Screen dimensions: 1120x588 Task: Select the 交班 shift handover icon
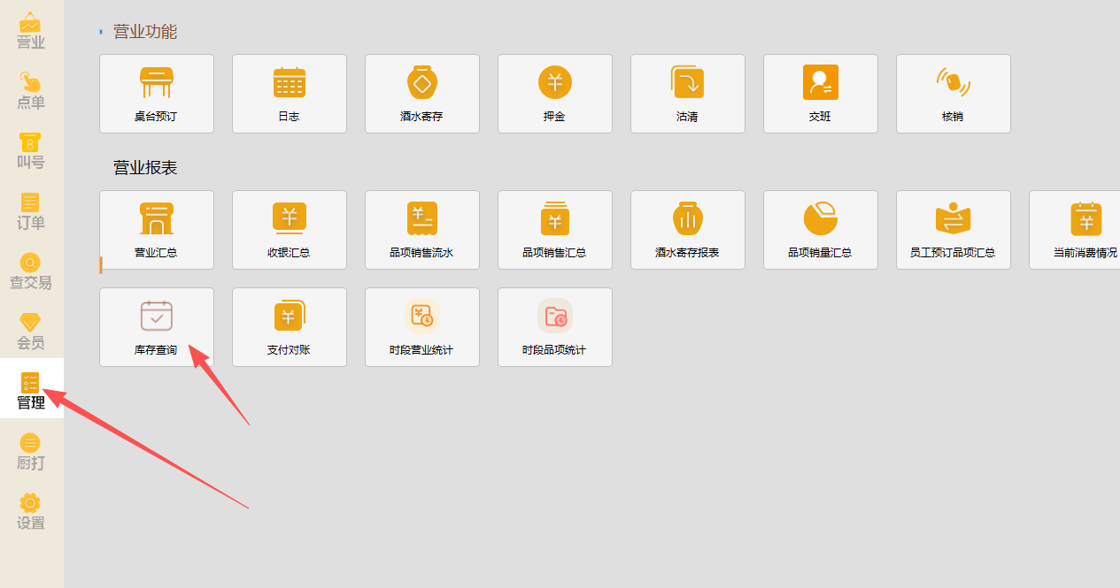point(821,83)
